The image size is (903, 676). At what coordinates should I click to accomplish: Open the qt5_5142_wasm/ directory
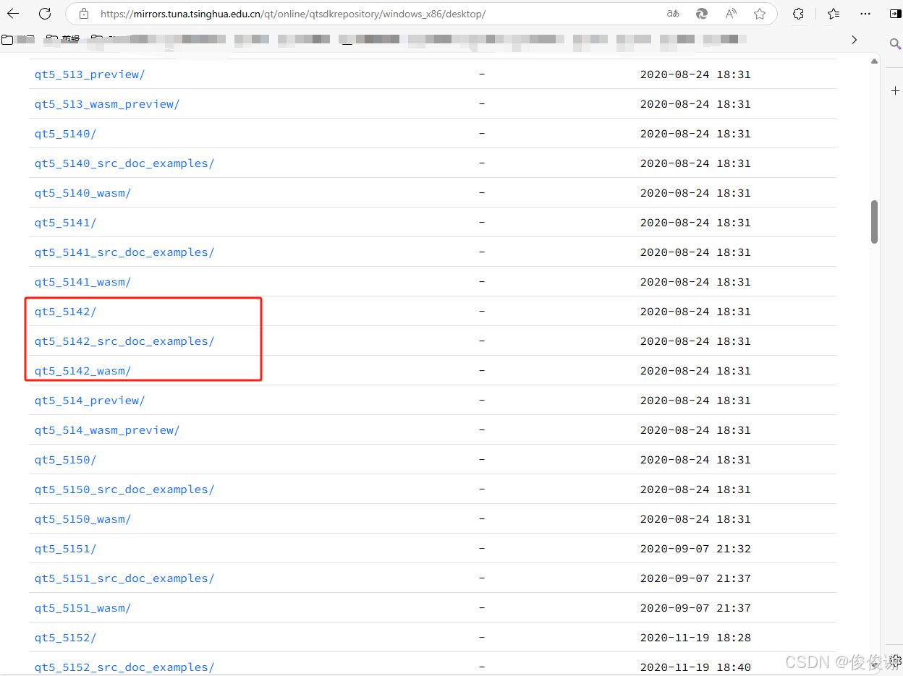point(82,370)
